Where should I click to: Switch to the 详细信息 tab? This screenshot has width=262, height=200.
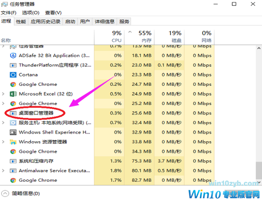click(x=105, y=22)
